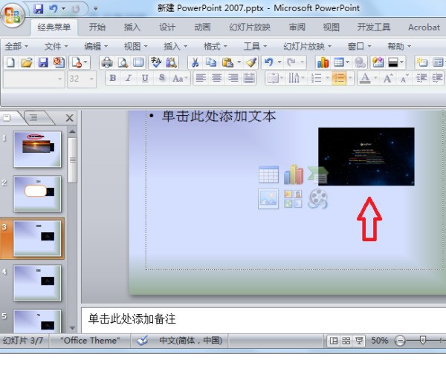Click the Insert Table placeholder icon

tap(268, 174)
